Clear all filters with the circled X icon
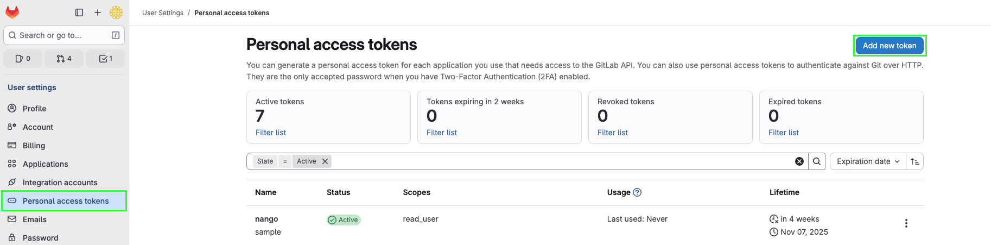The image size is (991, 245). click(799, 161)
